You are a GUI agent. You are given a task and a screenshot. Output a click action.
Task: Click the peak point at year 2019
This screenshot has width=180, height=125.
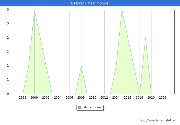(x=145, y=38)
